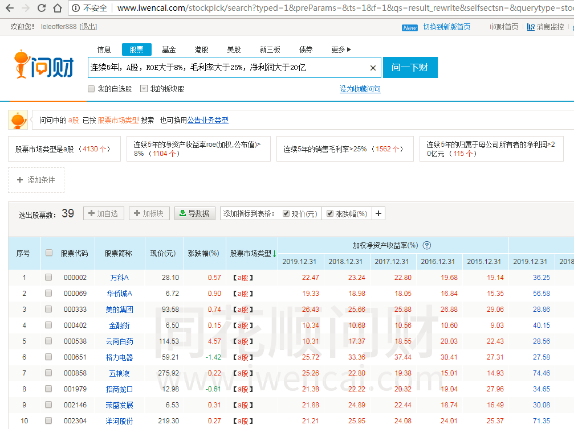
Task: Open 云南白药 stock link
Action: (x=119, y=341)
